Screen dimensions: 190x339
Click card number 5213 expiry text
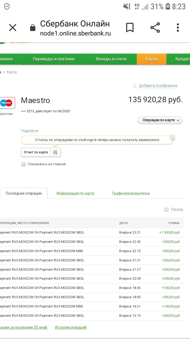(x=46, y=111)
